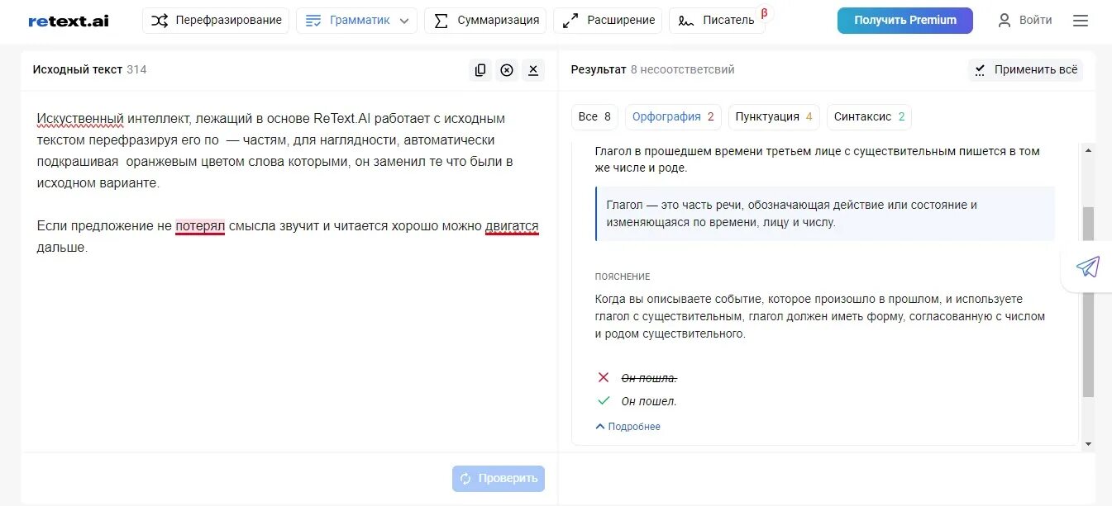Click the user profile icon next to Войти
The width and height of the screenshot is (1112, 506).
tap(1005, 21)
